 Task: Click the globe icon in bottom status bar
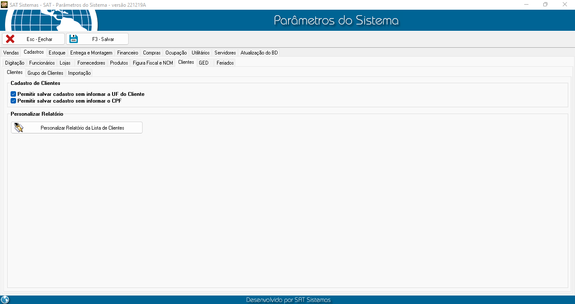(x=5, y=300)
